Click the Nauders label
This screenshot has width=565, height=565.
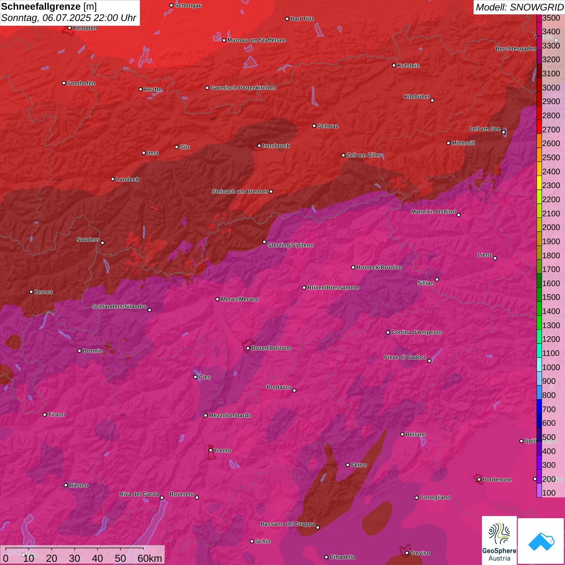(x=88, y=239)
